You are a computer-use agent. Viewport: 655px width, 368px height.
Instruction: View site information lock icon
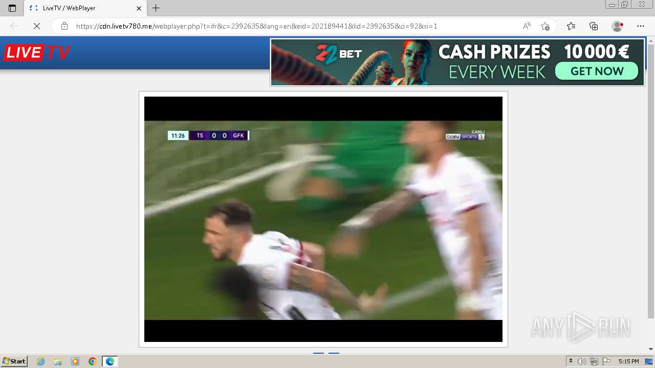(x=64, y=26)
